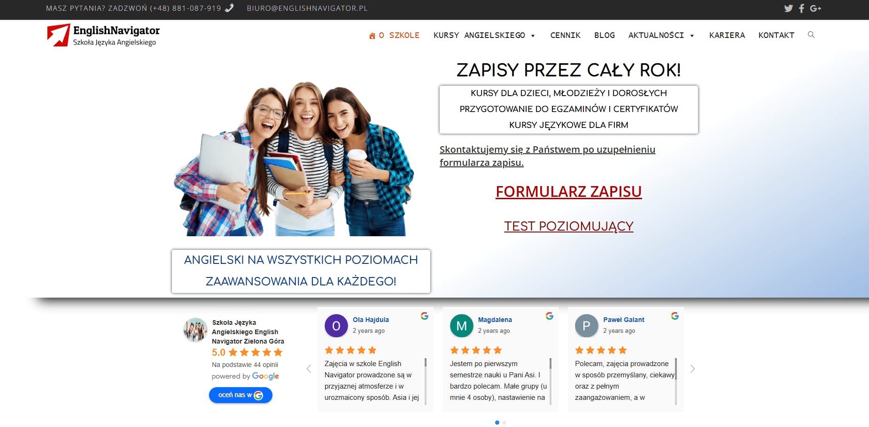Click the EnglishNavigator logo

(x=103, y=35)
